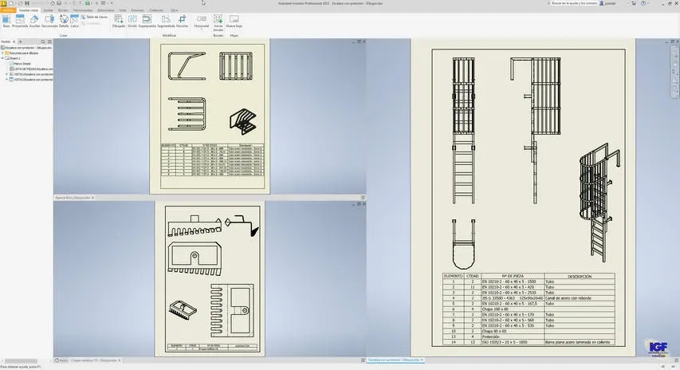Switch to Colaborar ribbon tab
Screen dimensions: 680x370
point(156,10)
